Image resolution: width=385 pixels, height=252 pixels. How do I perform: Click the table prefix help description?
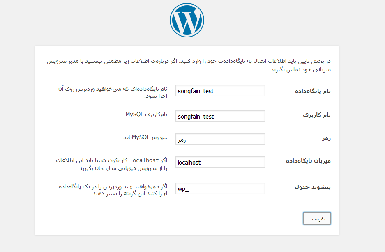pyautogui.click(x=113, y=190)
